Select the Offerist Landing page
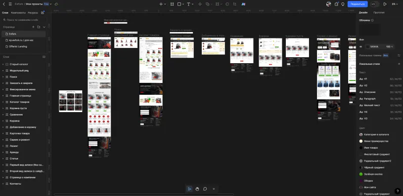Viewport: 403px width, 196px height. (23, 46)
